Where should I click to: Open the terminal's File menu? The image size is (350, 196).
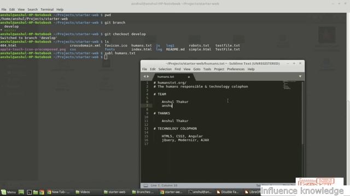(x=4, y=10)
